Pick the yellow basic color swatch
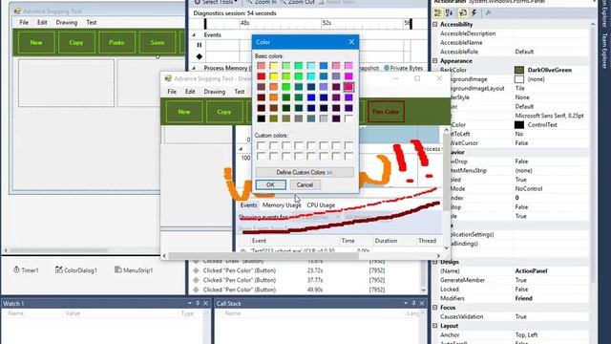Viewport: 611px width, 344px height. (x=274, y=76)
